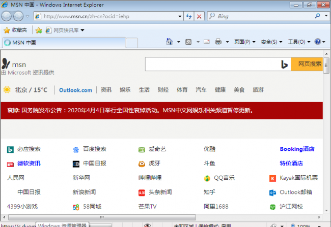Open the Outlook.com link
This screenshot has height=227, width=331.
tap(75, 90)
